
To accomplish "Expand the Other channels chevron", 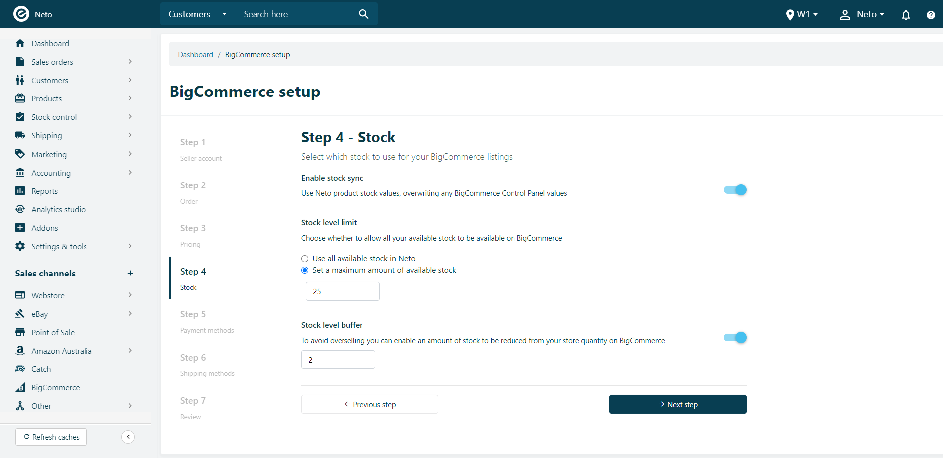I will click(x=130, y=406).
